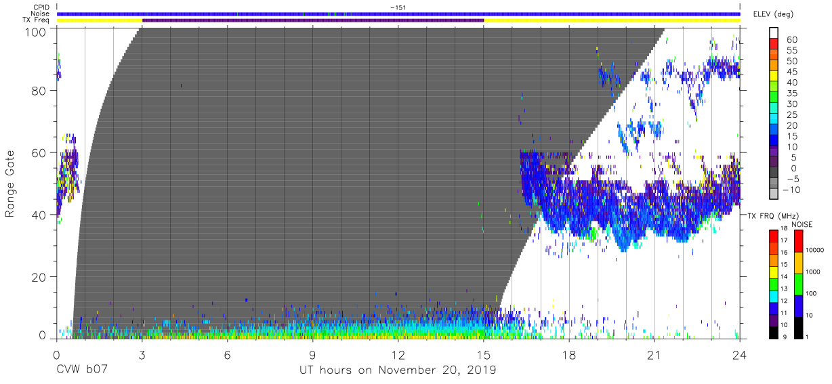This screenshot has height=384, width=832.
Task: Click the 'UT hours on November 20, 2019' title
Action: click(x=398, y=370)
